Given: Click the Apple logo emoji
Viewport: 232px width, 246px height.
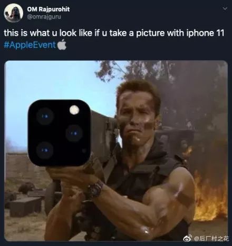Looking at the screenshot, I should [x=62, y=45].
